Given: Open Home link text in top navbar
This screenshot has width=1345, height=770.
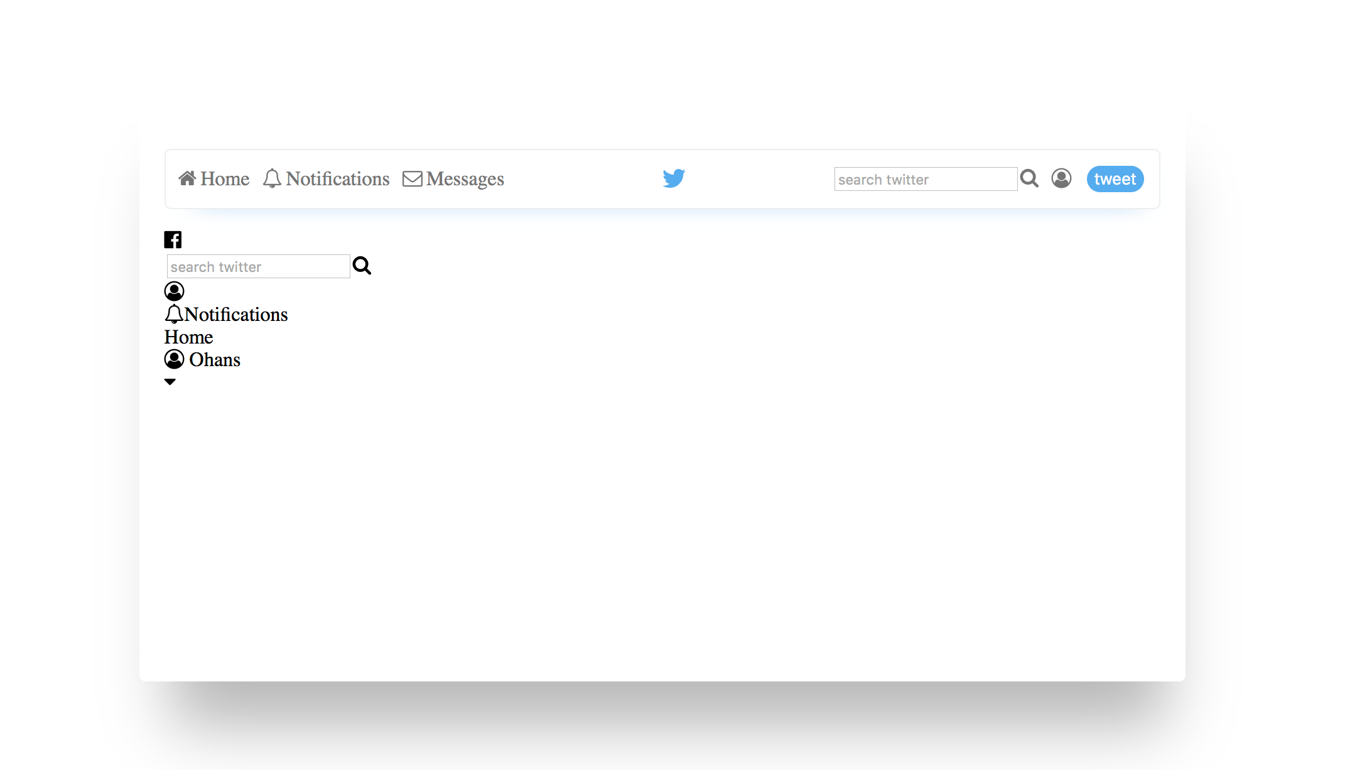Looking at the screenshot, I should coord(225,179).
